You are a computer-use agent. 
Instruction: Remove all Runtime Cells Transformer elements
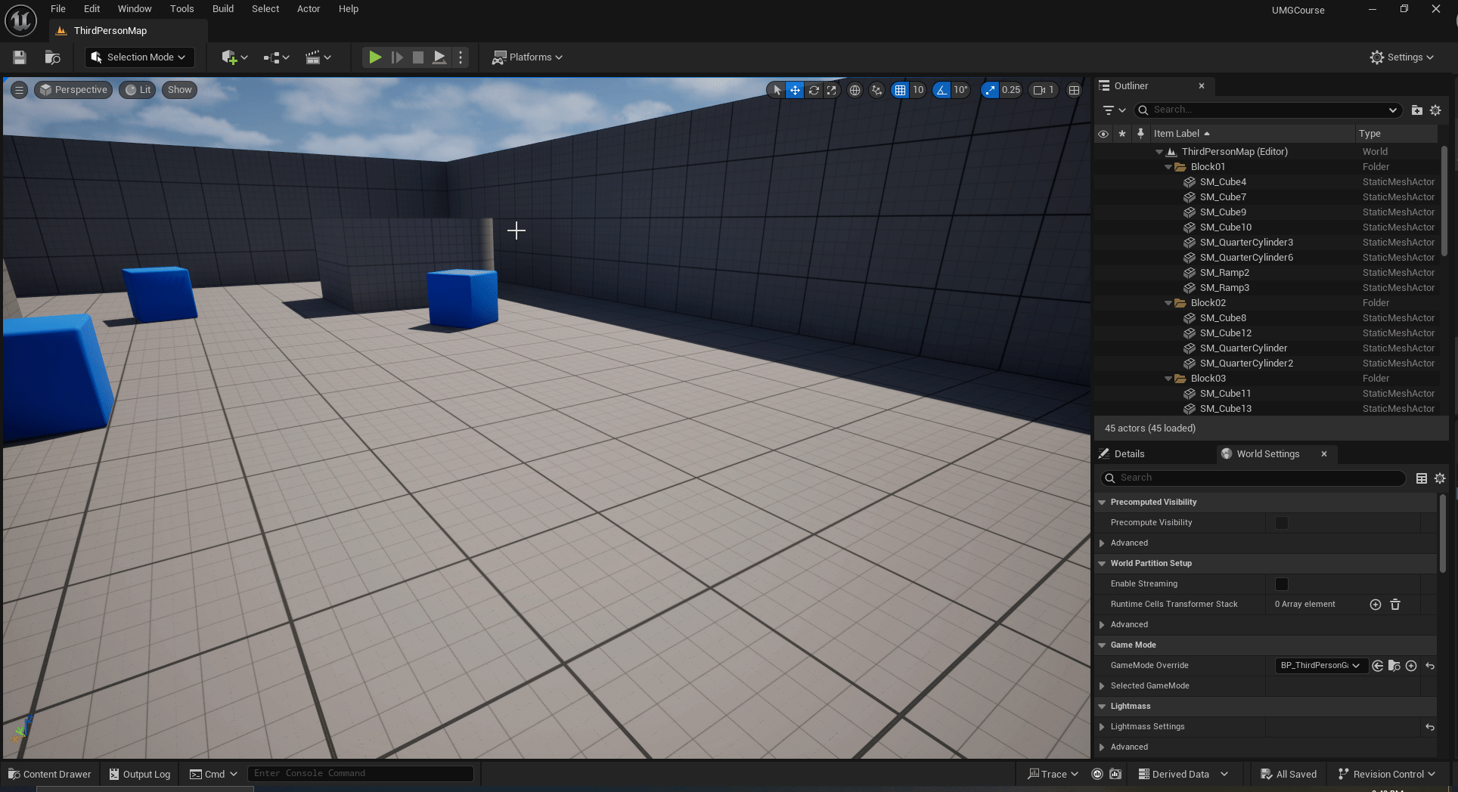coord(1395,605)
